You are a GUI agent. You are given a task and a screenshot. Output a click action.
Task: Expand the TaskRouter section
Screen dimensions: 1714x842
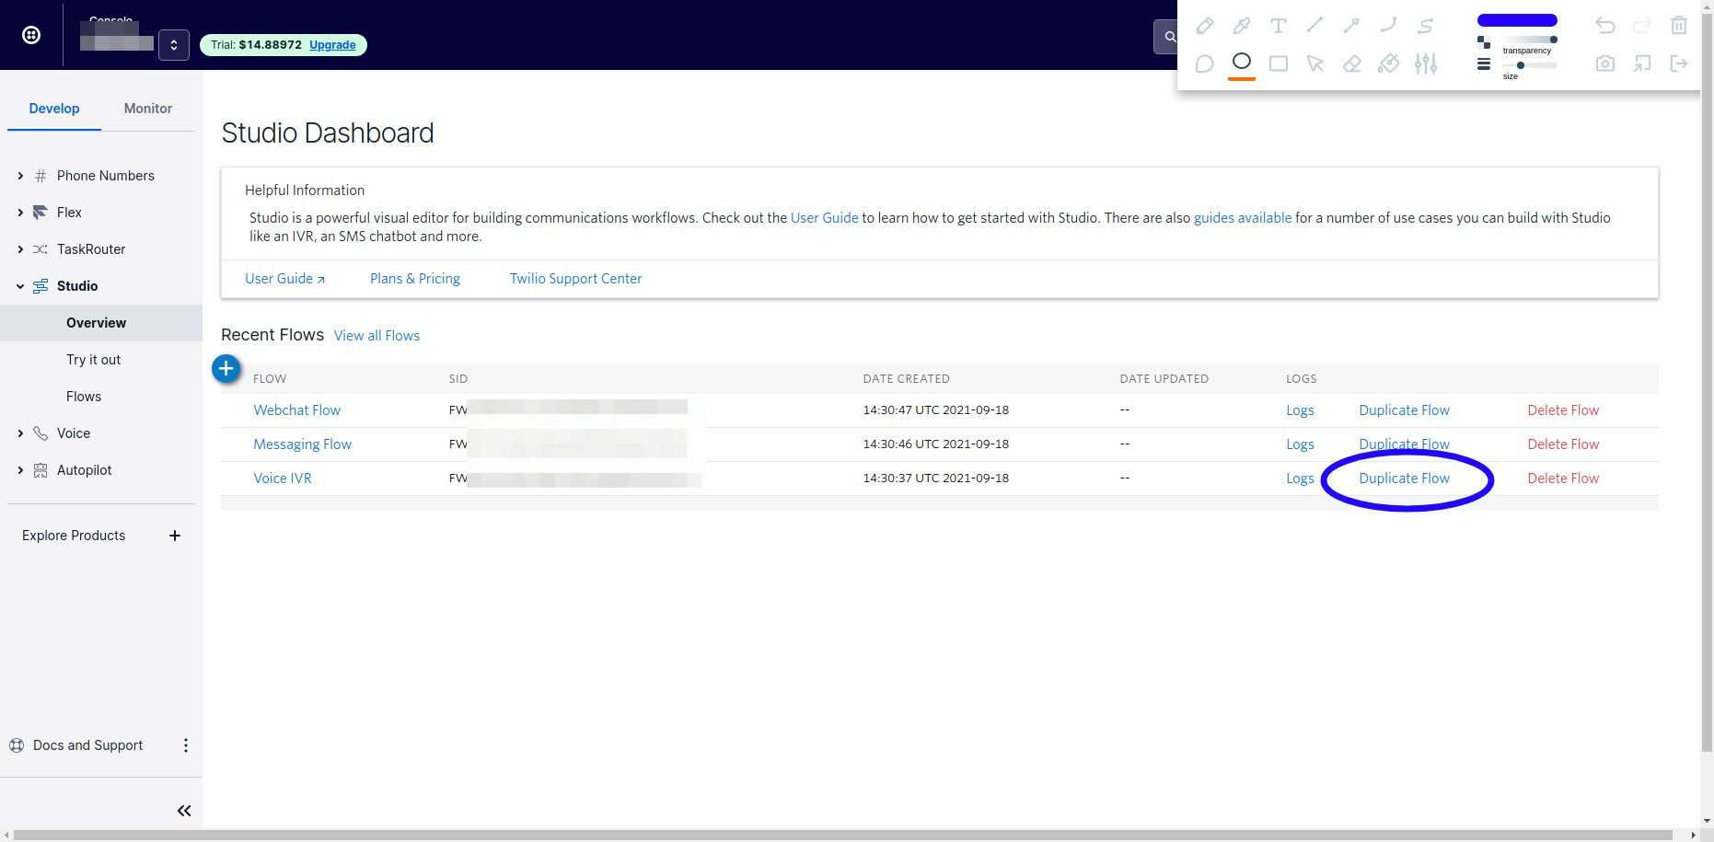click(x=20, y=249)
